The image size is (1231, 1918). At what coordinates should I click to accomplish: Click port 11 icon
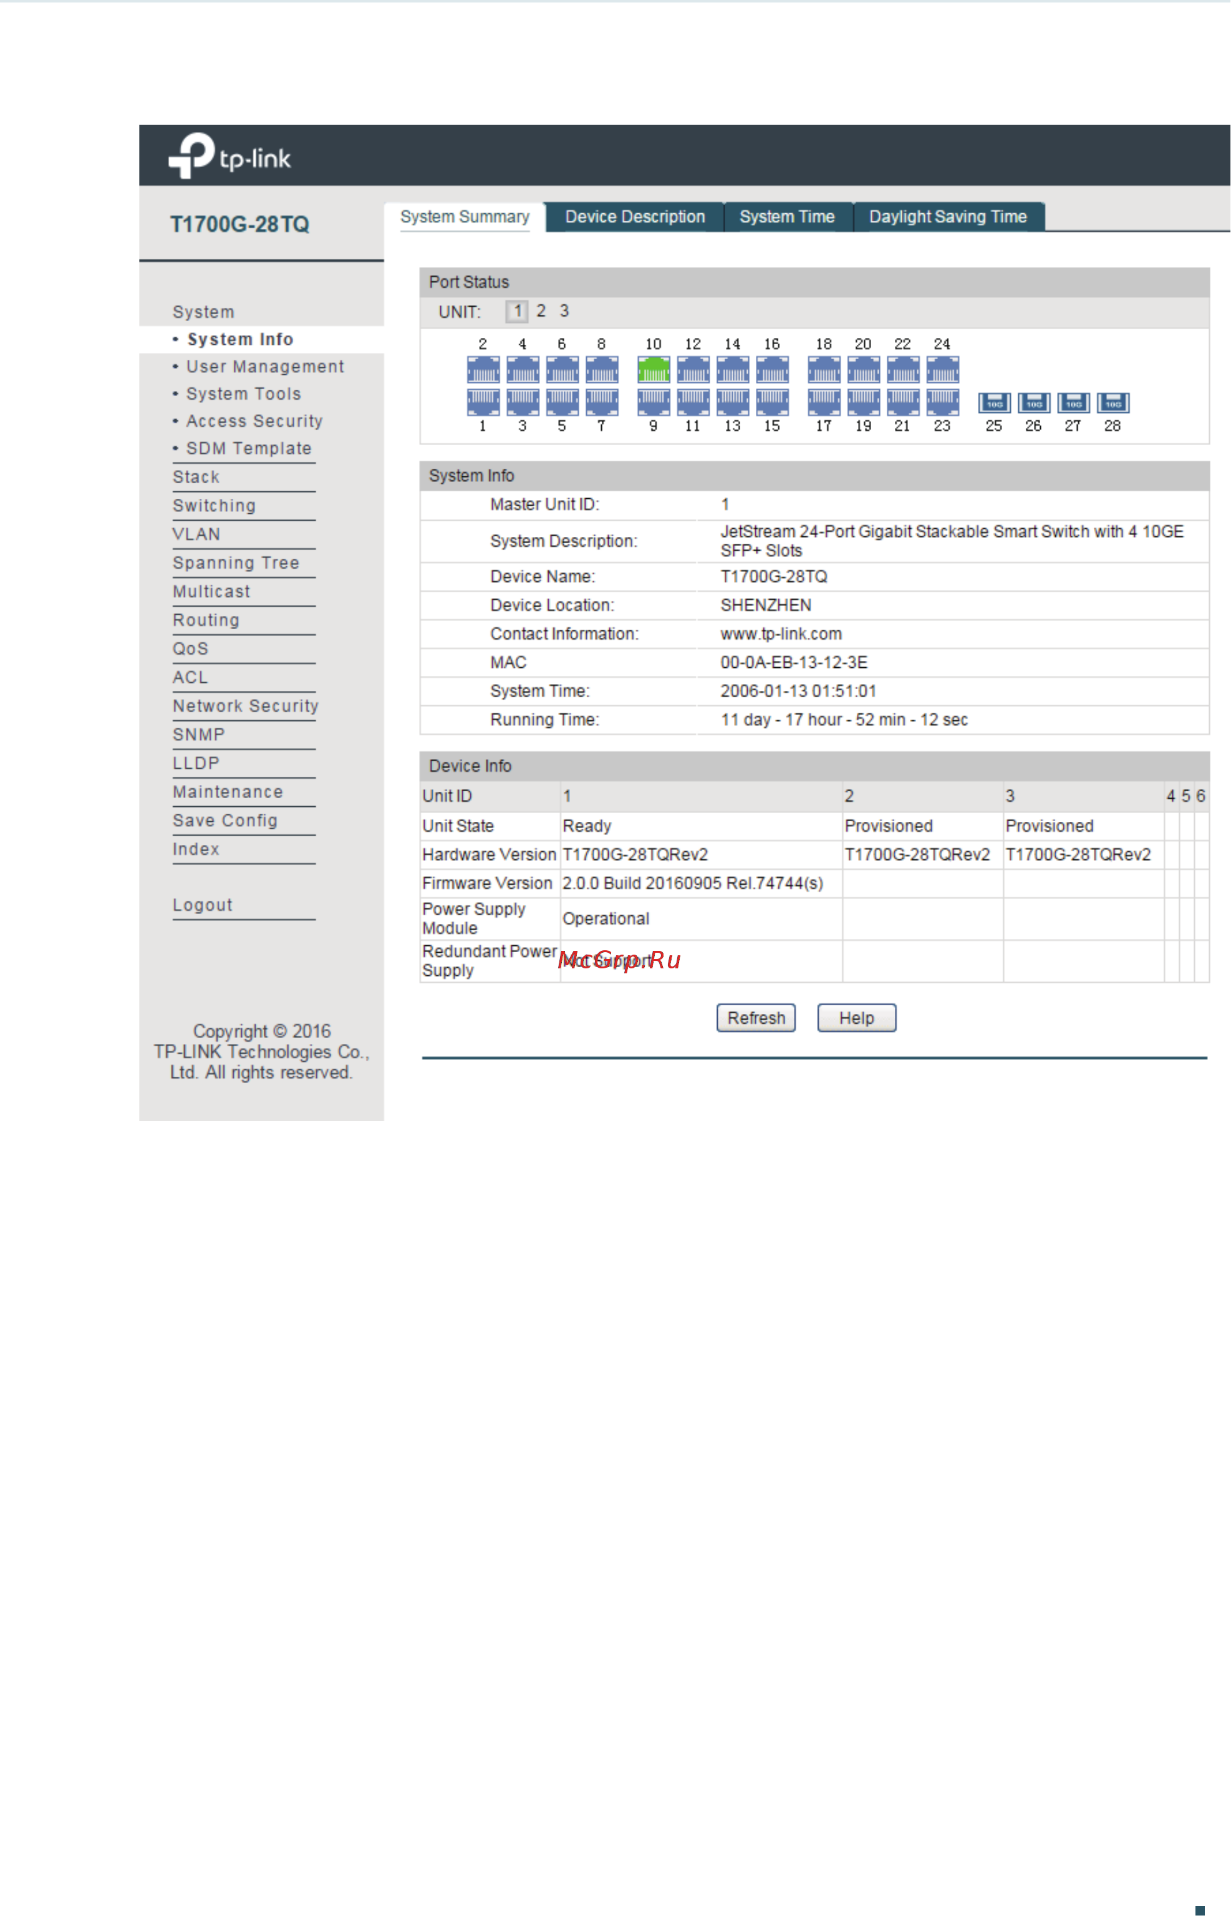coord(693,401)
